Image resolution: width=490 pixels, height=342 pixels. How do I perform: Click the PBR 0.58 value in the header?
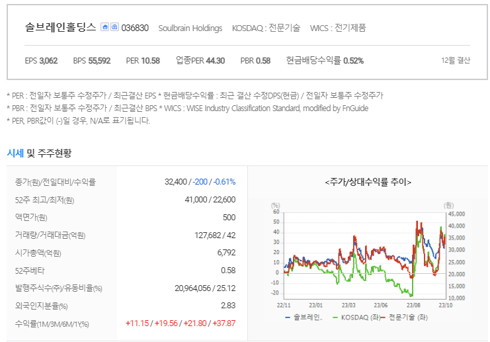[255, 61]
